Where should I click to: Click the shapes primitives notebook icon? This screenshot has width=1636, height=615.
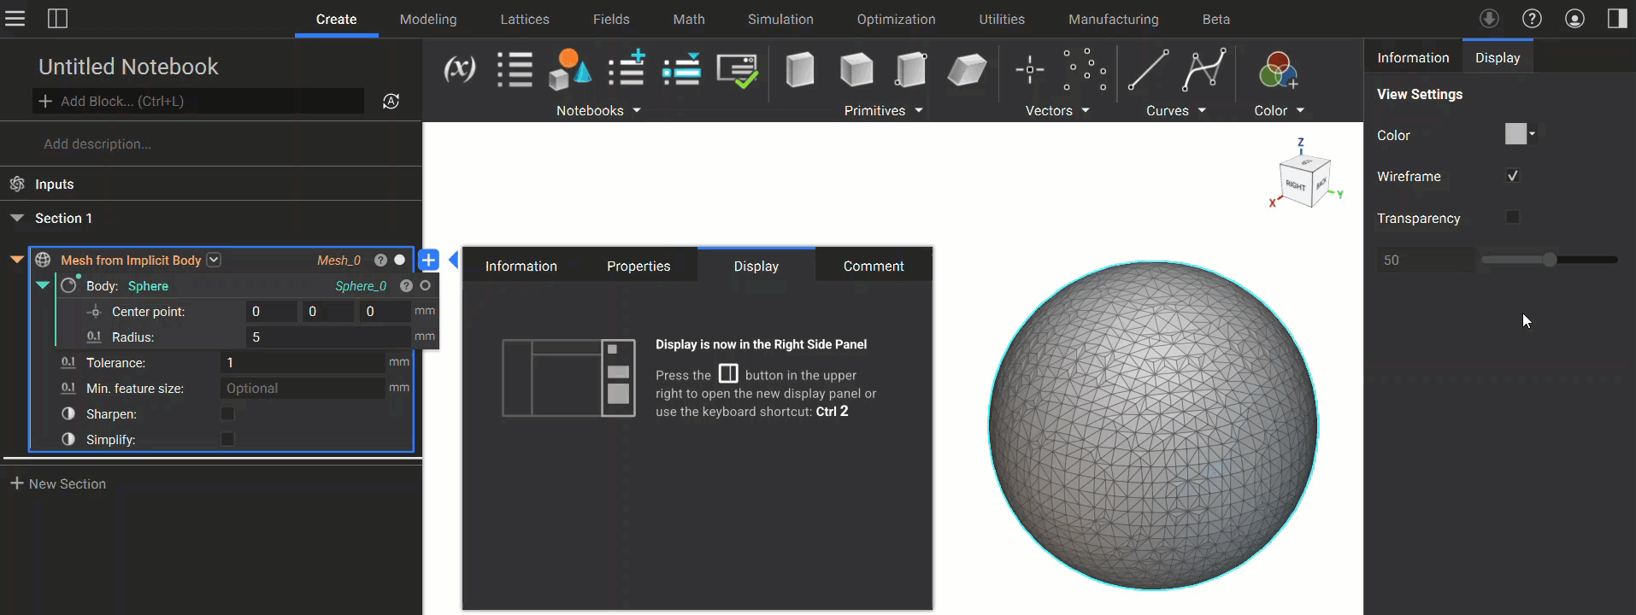tap(569, 69)
